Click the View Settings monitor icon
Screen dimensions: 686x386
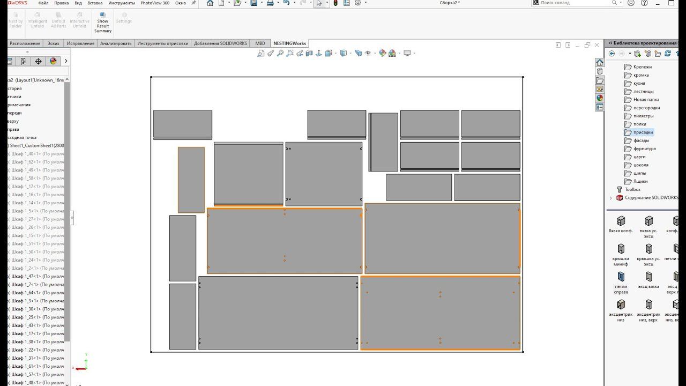point(407,53)
